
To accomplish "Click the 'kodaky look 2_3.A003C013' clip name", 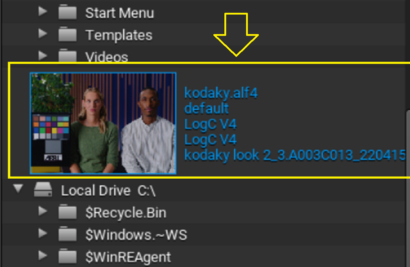I will click(x=295, y=155).
